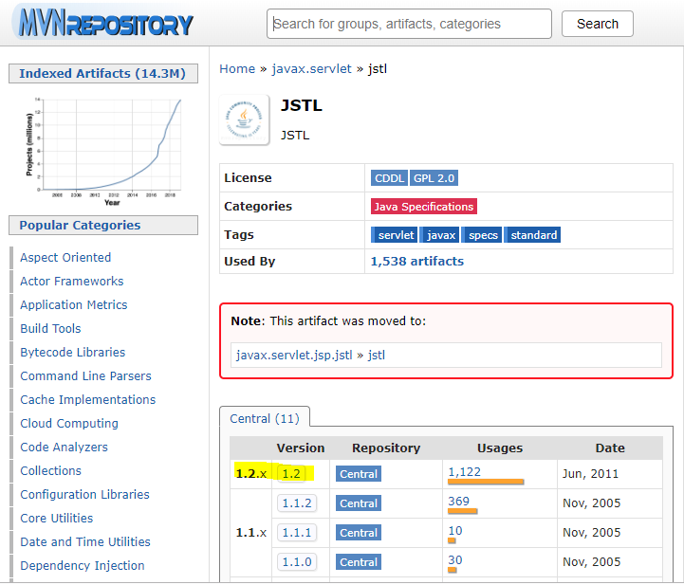Image resolution: width=684 pixels, height=585 pixels.
Task: Open Actor Frameworks category
Action: (x=72, y=282)
